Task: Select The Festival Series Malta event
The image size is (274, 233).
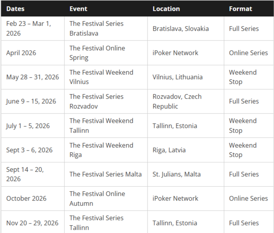Action: [x=105, y=174]
